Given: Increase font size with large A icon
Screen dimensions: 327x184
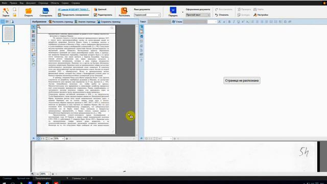Looking at the screenshot, I should 219,21.
